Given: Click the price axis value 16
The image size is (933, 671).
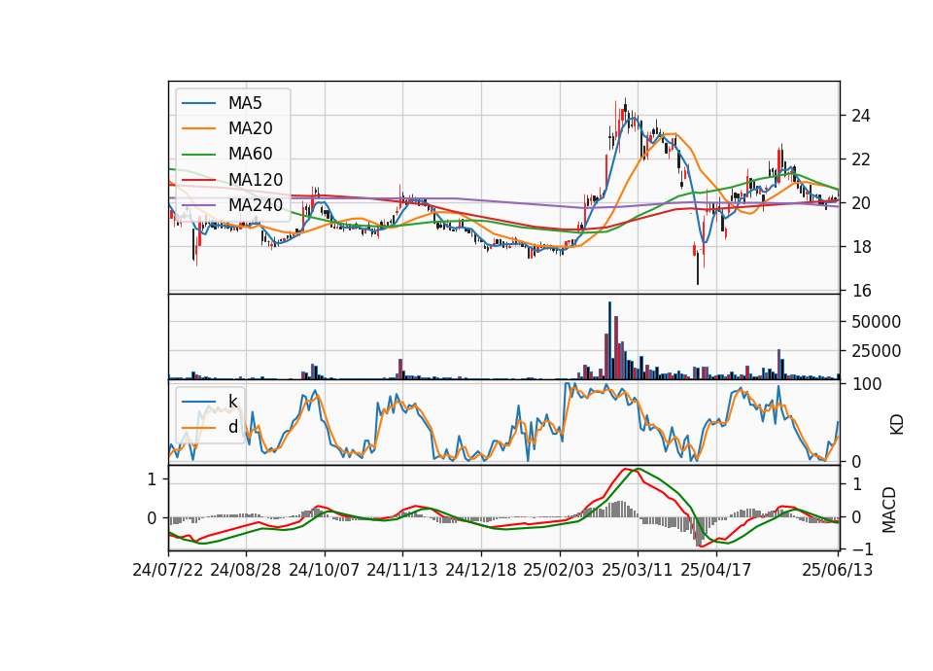Looking at the screenshot, I should [861, 291].
